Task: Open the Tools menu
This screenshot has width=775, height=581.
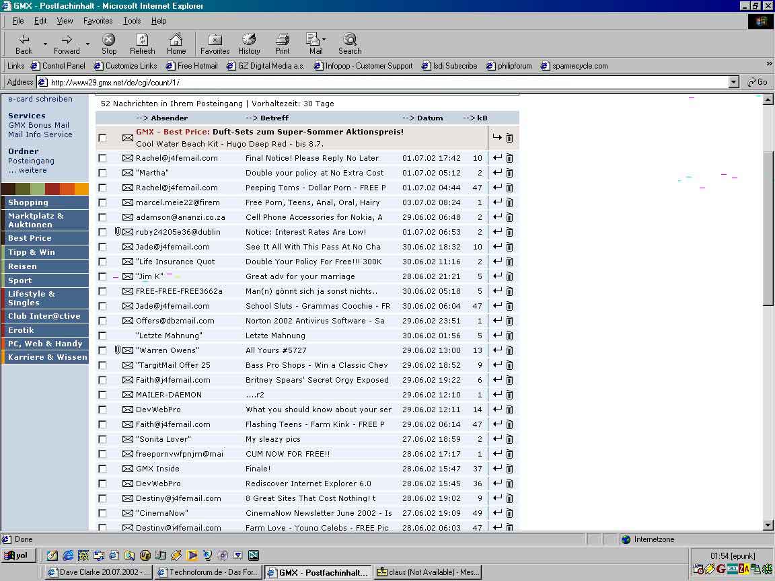Action: point(132,21)
